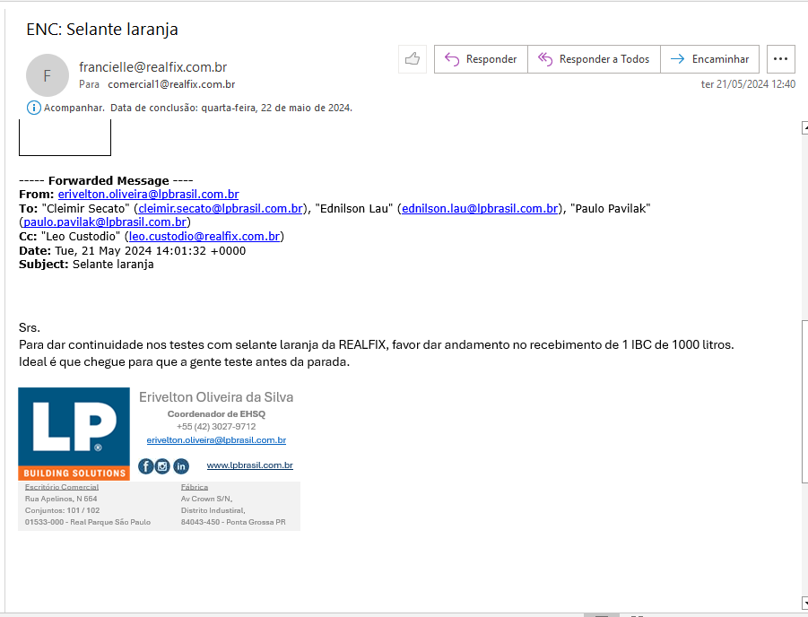
Task: Open the LinkedIn icon in signature
Action: click(x=181, y=465)
